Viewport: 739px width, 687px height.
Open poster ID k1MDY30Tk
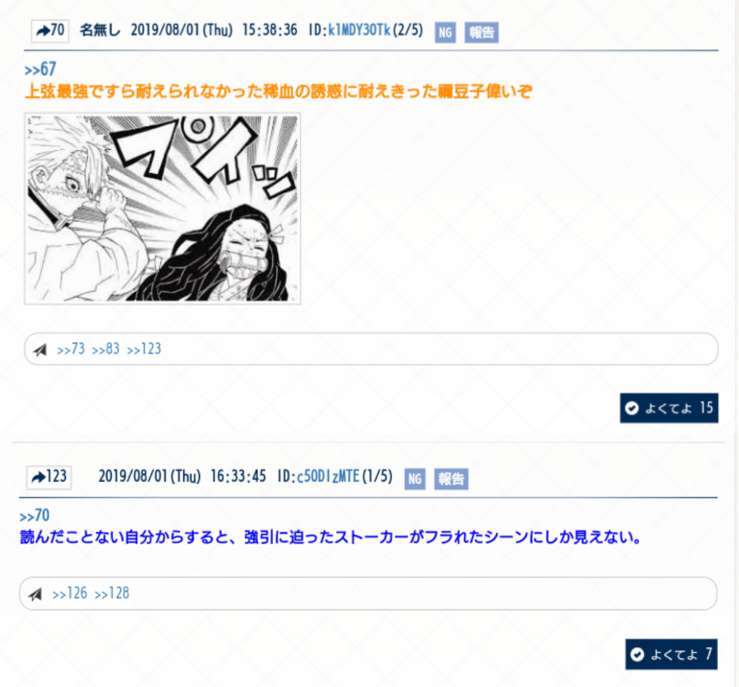359,30
